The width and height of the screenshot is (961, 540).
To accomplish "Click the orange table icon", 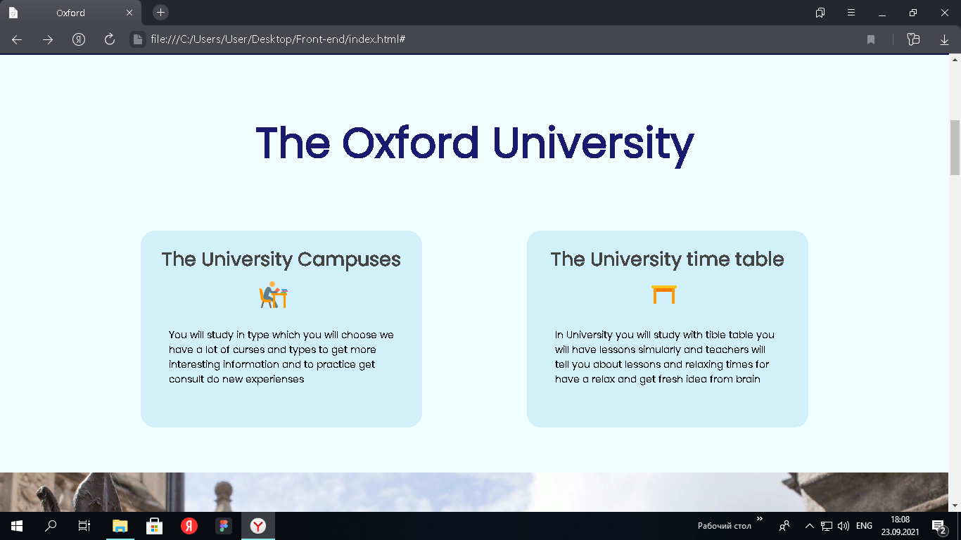I will 664,295.
